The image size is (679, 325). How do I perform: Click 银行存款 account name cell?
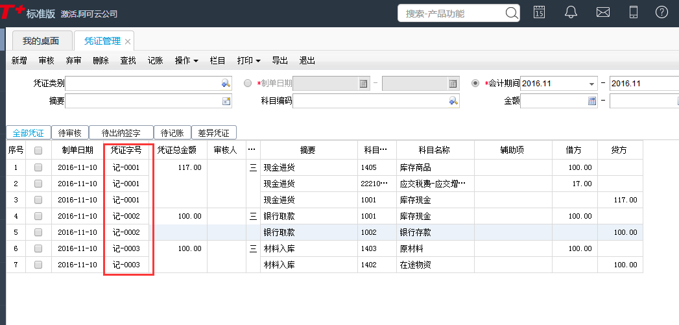click(x=435, y=232)
